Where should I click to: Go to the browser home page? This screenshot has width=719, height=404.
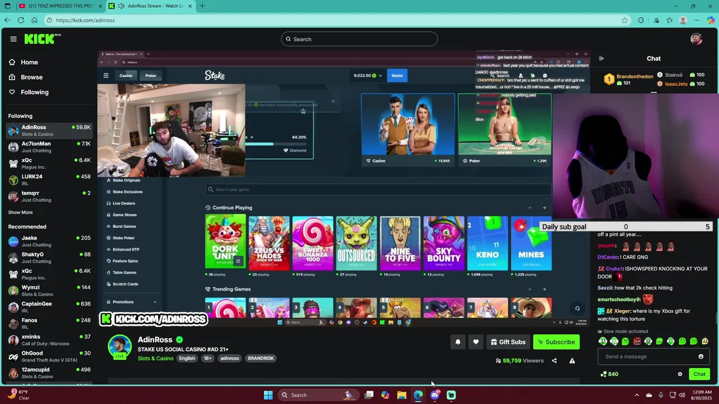[x=34, y=20]
